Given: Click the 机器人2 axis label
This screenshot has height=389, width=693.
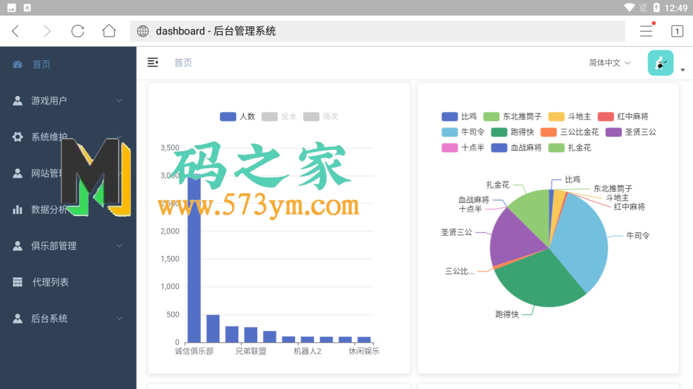Looking at the screenshot, I should (307, 351).
